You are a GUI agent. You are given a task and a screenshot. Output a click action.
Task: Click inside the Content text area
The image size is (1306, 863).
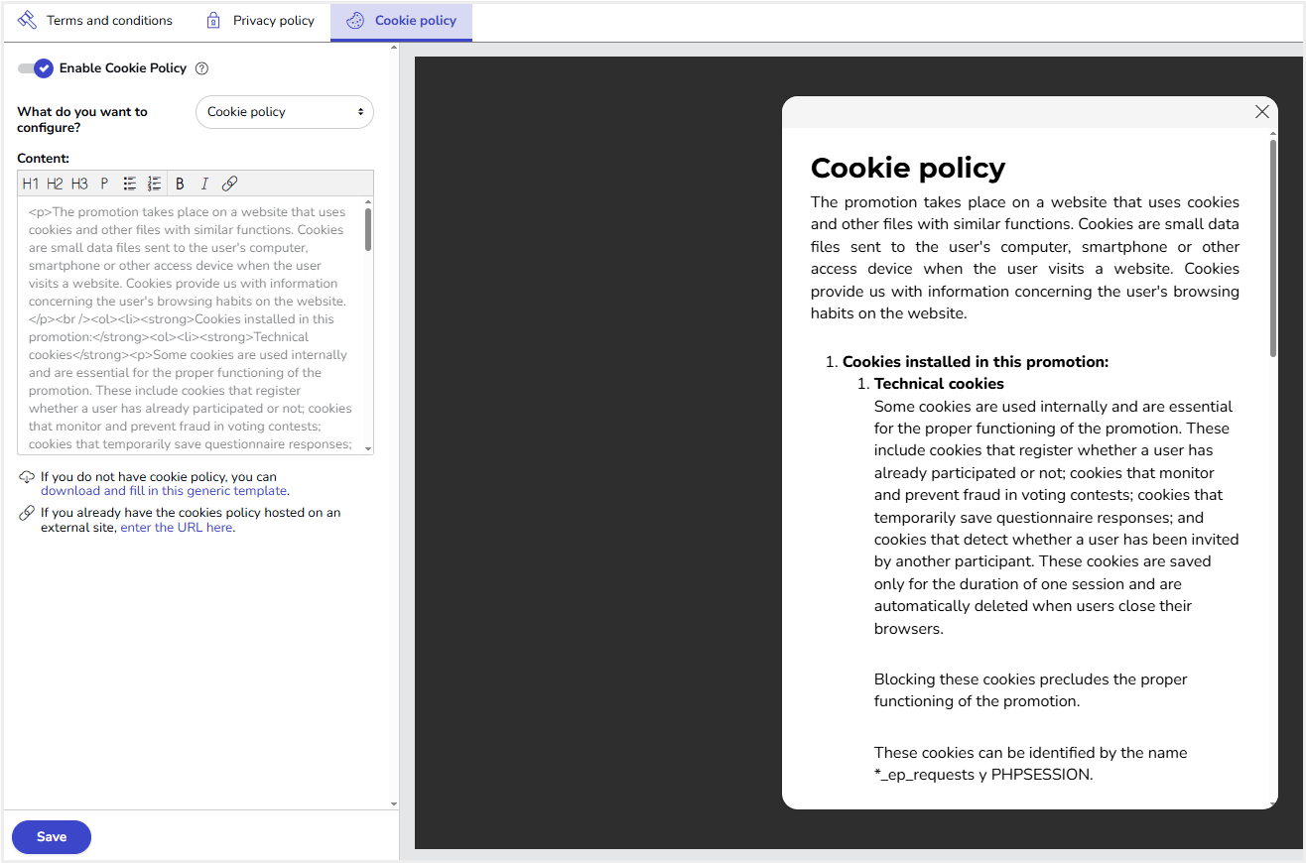click(x=191, y=326)
